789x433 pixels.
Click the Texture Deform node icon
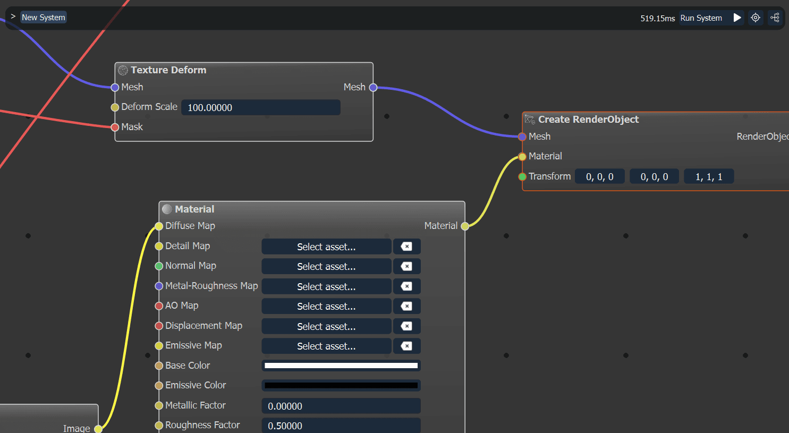pos(123,70)
